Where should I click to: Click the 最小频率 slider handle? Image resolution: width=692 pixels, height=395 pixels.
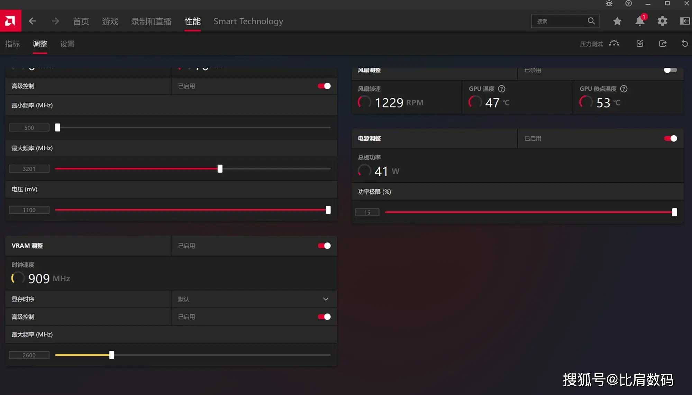point(58,127)
